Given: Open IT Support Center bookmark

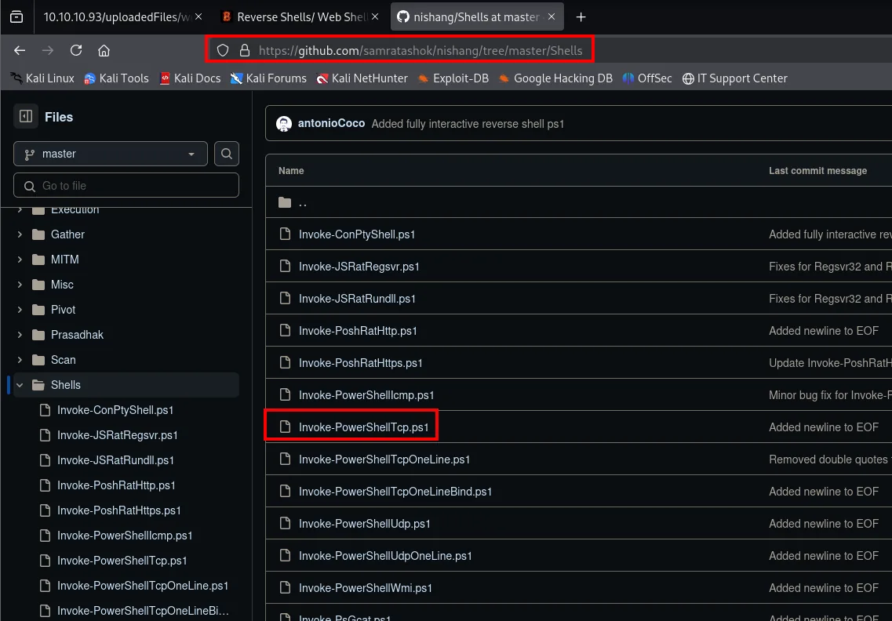Looking at the screenshot, I should coord(735,78).
